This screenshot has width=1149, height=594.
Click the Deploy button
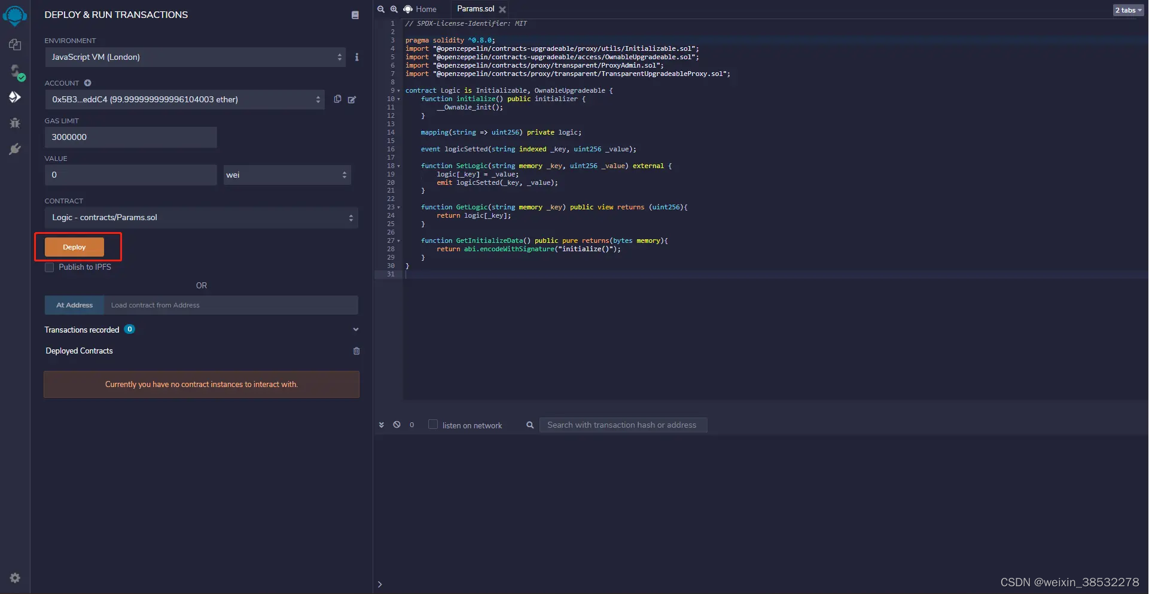[x=74, y=247]
